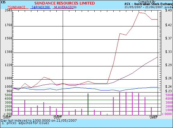Click the CIS code in the corner

3,2
